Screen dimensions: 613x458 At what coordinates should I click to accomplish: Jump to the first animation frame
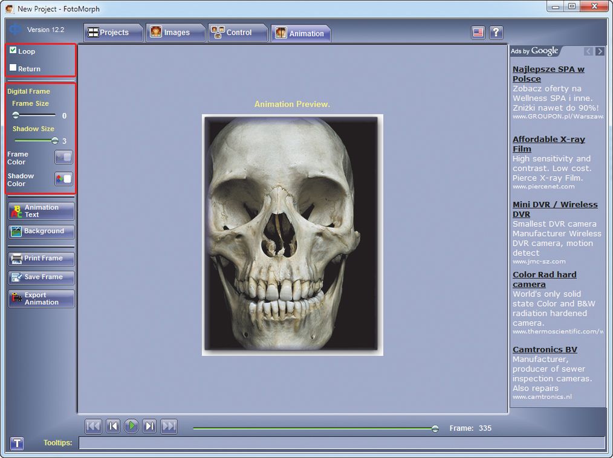(x=93, y=427)
